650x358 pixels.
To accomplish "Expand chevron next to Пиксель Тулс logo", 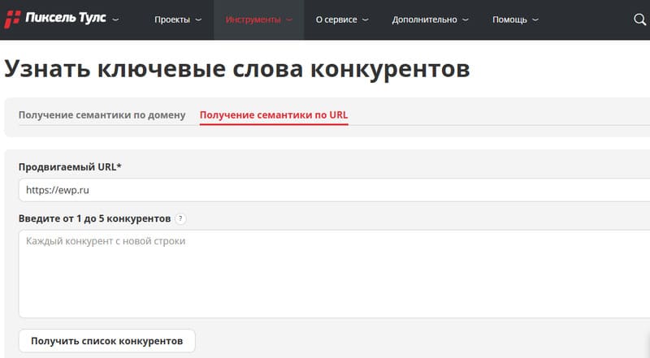I will (115, 19).
